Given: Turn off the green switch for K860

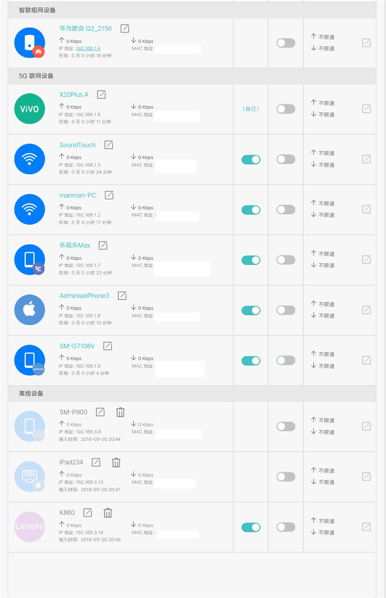Looking at the screenshot, I should click(251, 527).
